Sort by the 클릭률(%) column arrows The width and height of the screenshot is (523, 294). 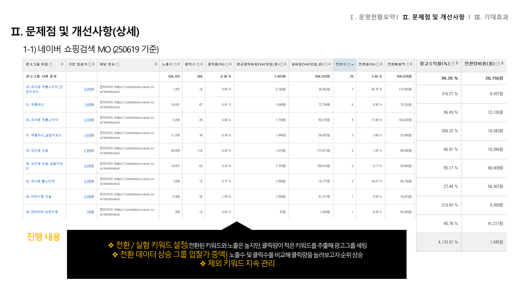click(x=230, y=64)
